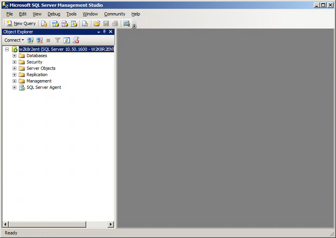Expand the Security folder node
The width and height of the screenshot is (336, 238).
coord(15,62)
